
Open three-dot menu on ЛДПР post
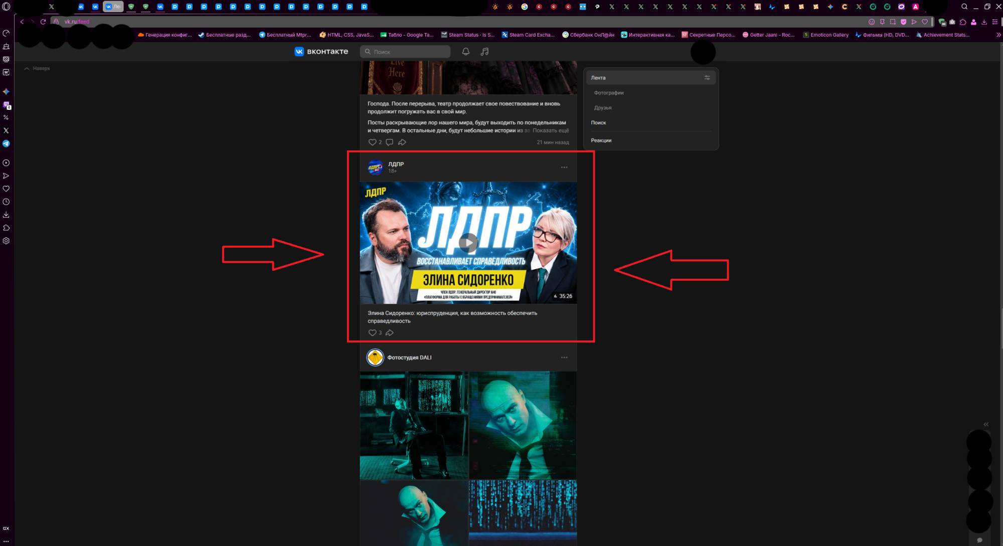click(564, 167)
